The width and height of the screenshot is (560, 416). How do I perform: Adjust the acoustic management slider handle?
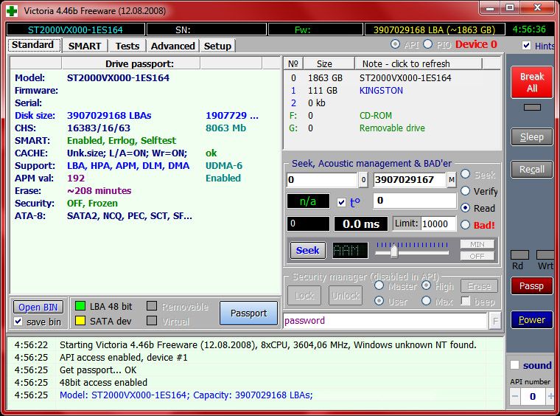[394, 251]
